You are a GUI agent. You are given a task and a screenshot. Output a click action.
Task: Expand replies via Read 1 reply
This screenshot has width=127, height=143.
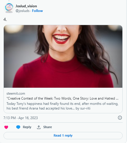click(x=63, y=135)
